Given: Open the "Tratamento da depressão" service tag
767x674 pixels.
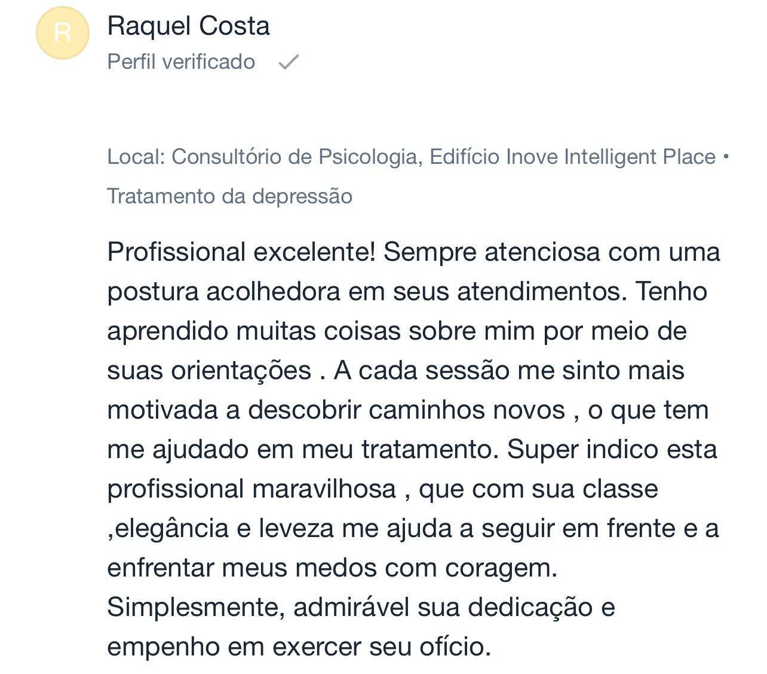Looking at the screenshot, I should coord(229,196).
